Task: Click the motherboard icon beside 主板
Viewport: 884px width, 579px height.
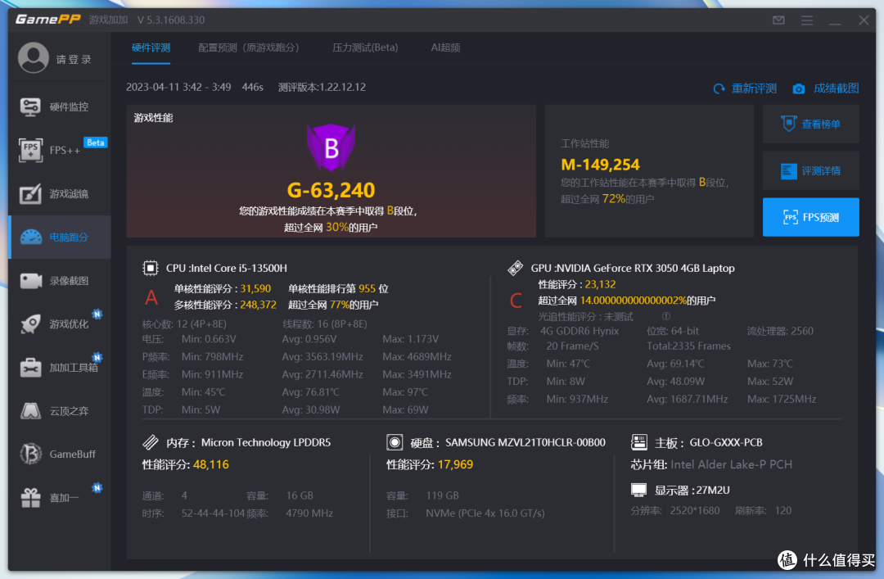Action: tap(638, 442)
